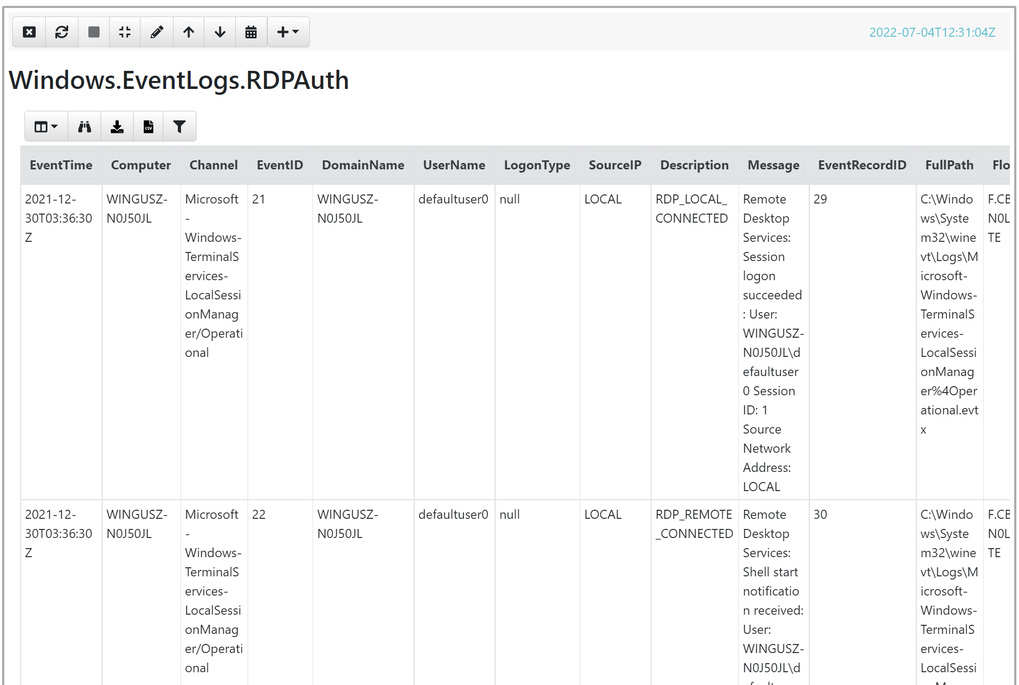Open the table filter funnel icon
1019x685 pixels.
click(179, 126)
